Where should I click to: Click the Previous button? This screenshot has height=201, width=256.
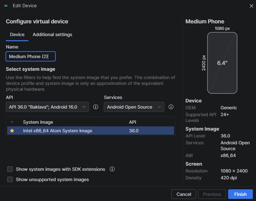click(x=212, y=194)
